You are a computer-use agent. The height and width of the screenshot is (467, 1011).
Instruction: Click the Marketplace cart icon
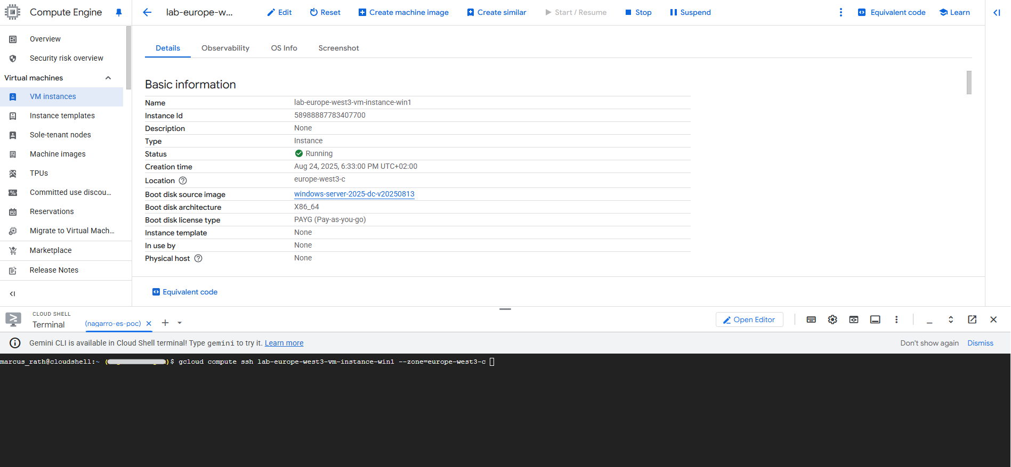(x=13, y=250)
